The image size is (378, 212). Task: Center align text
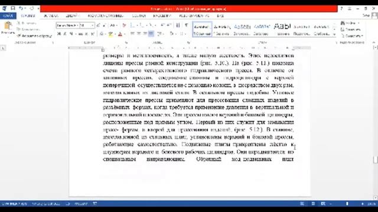pyautogui.click(x=139, y=34)
